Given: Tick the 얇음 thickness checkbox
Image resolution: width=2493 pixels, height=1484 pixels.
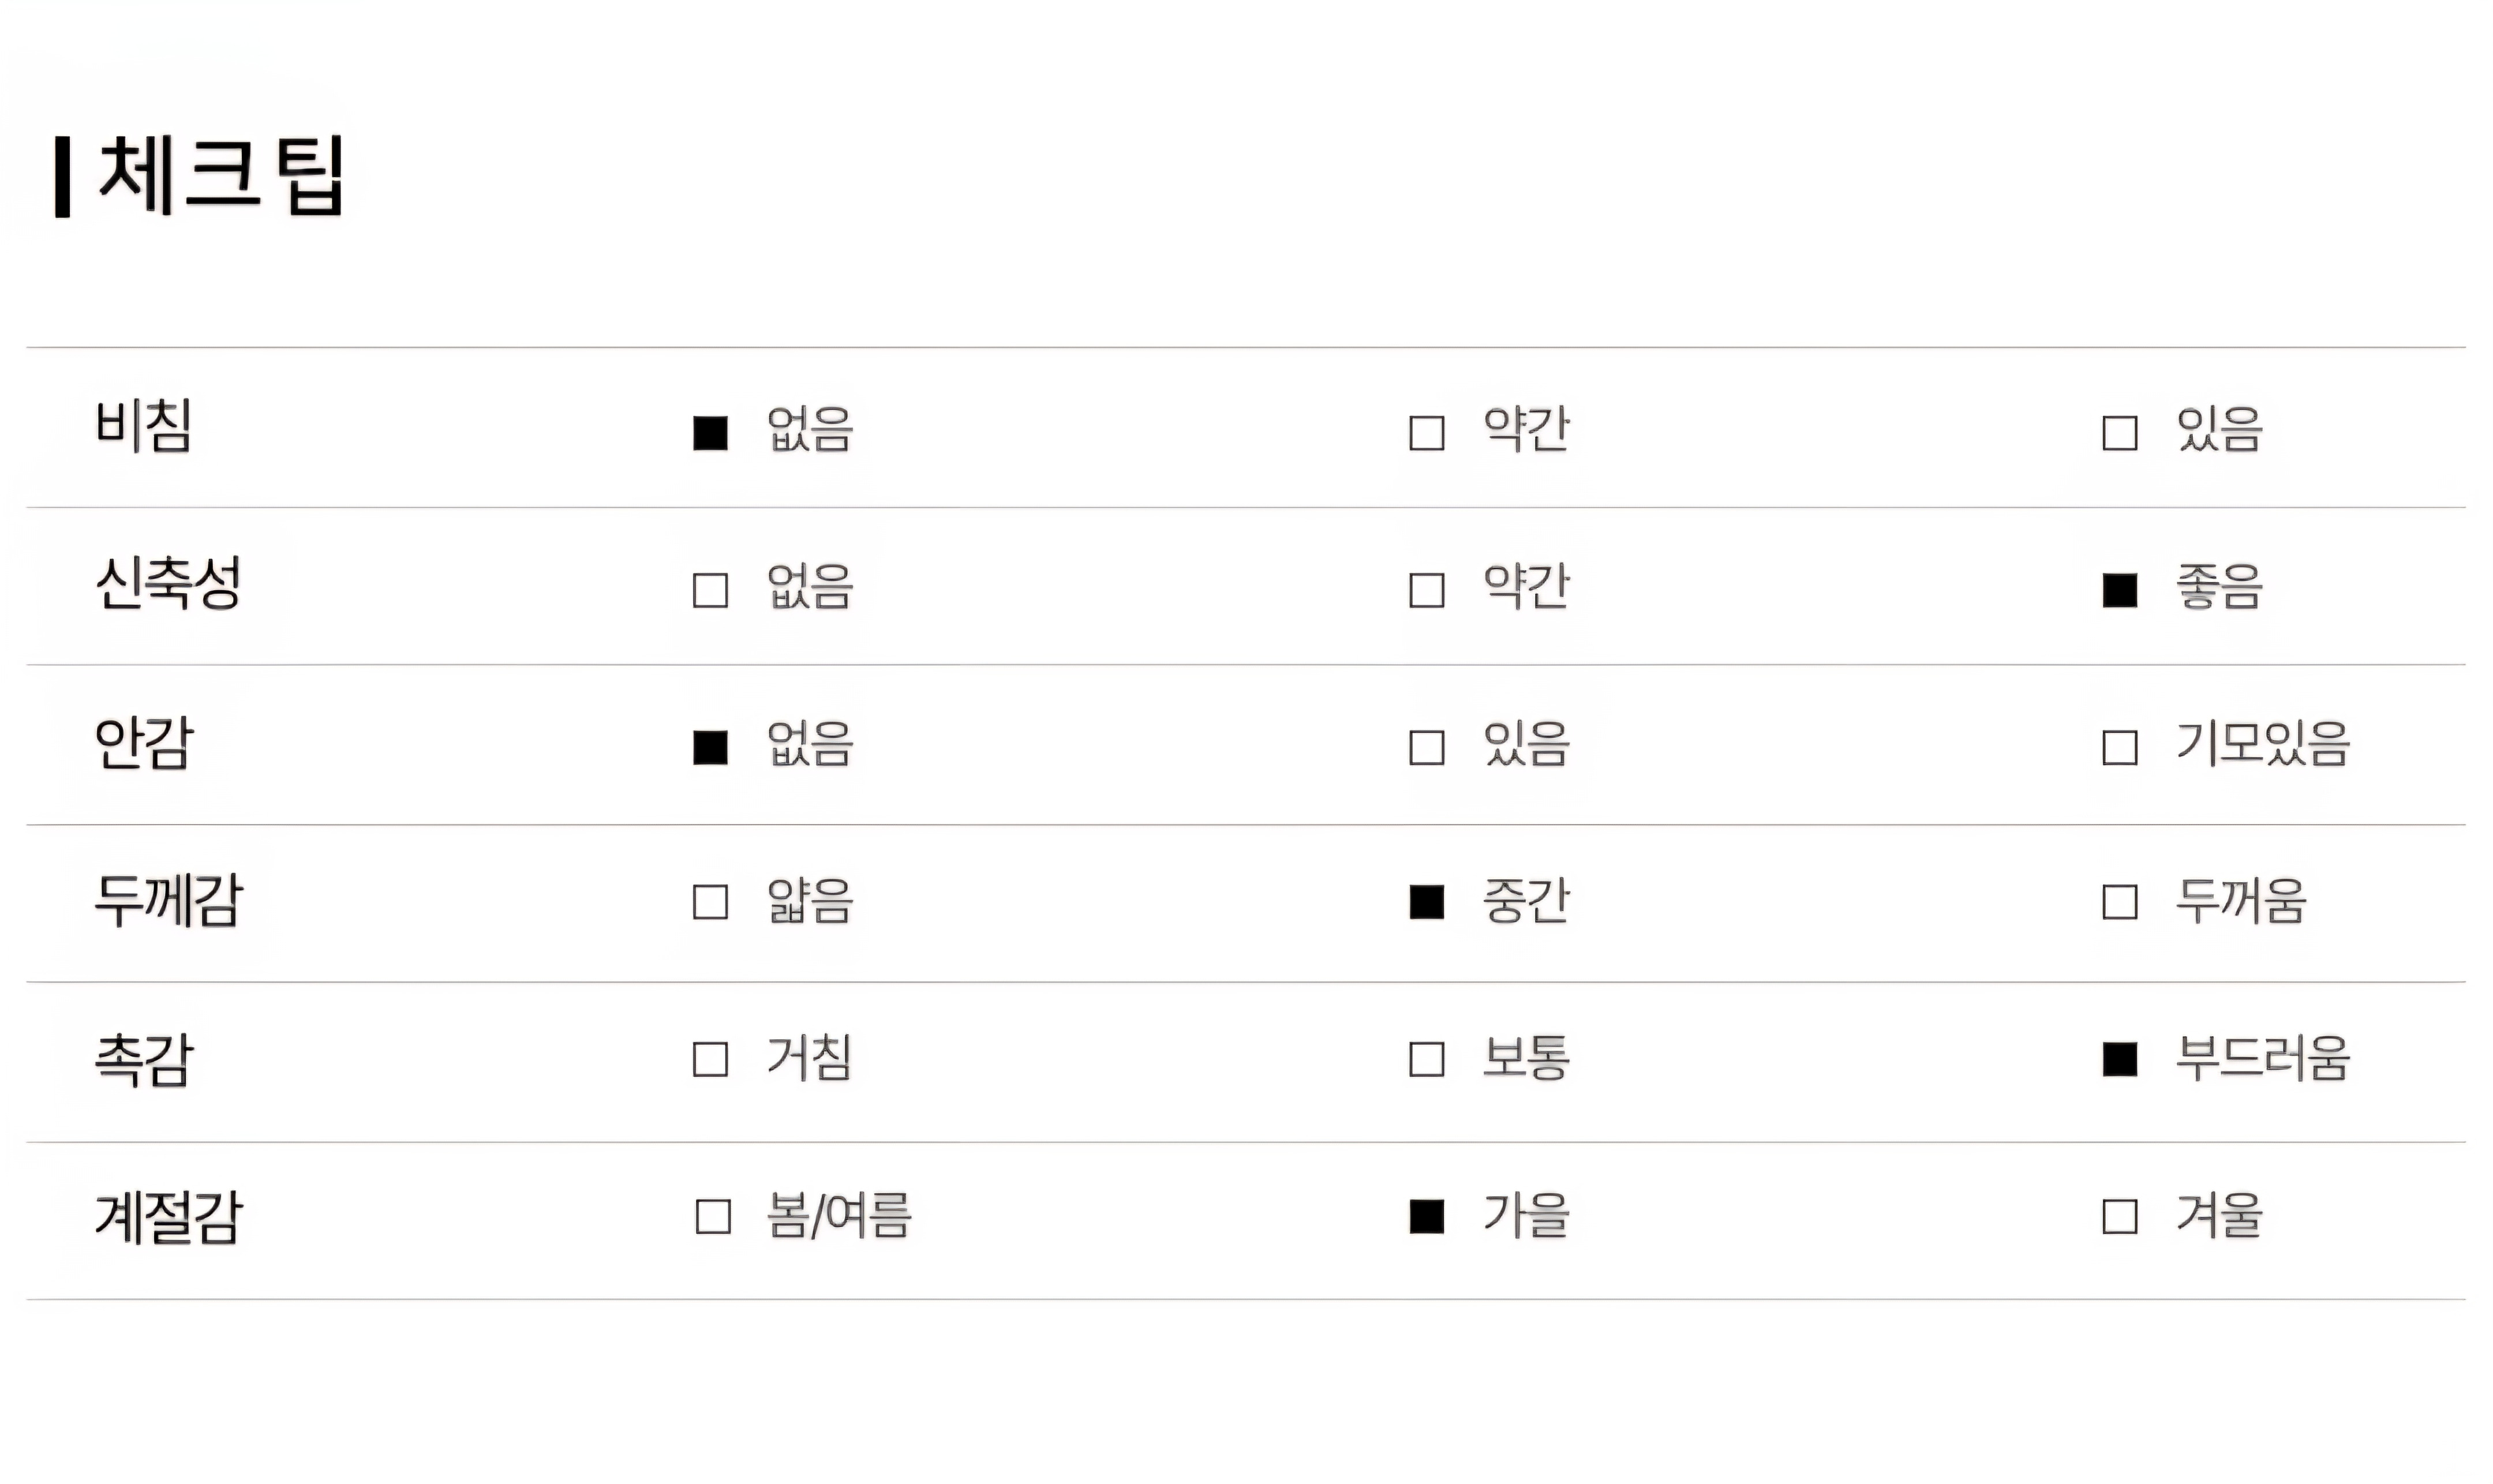Looking at the screenshot, I should click(x=710, y=902).
